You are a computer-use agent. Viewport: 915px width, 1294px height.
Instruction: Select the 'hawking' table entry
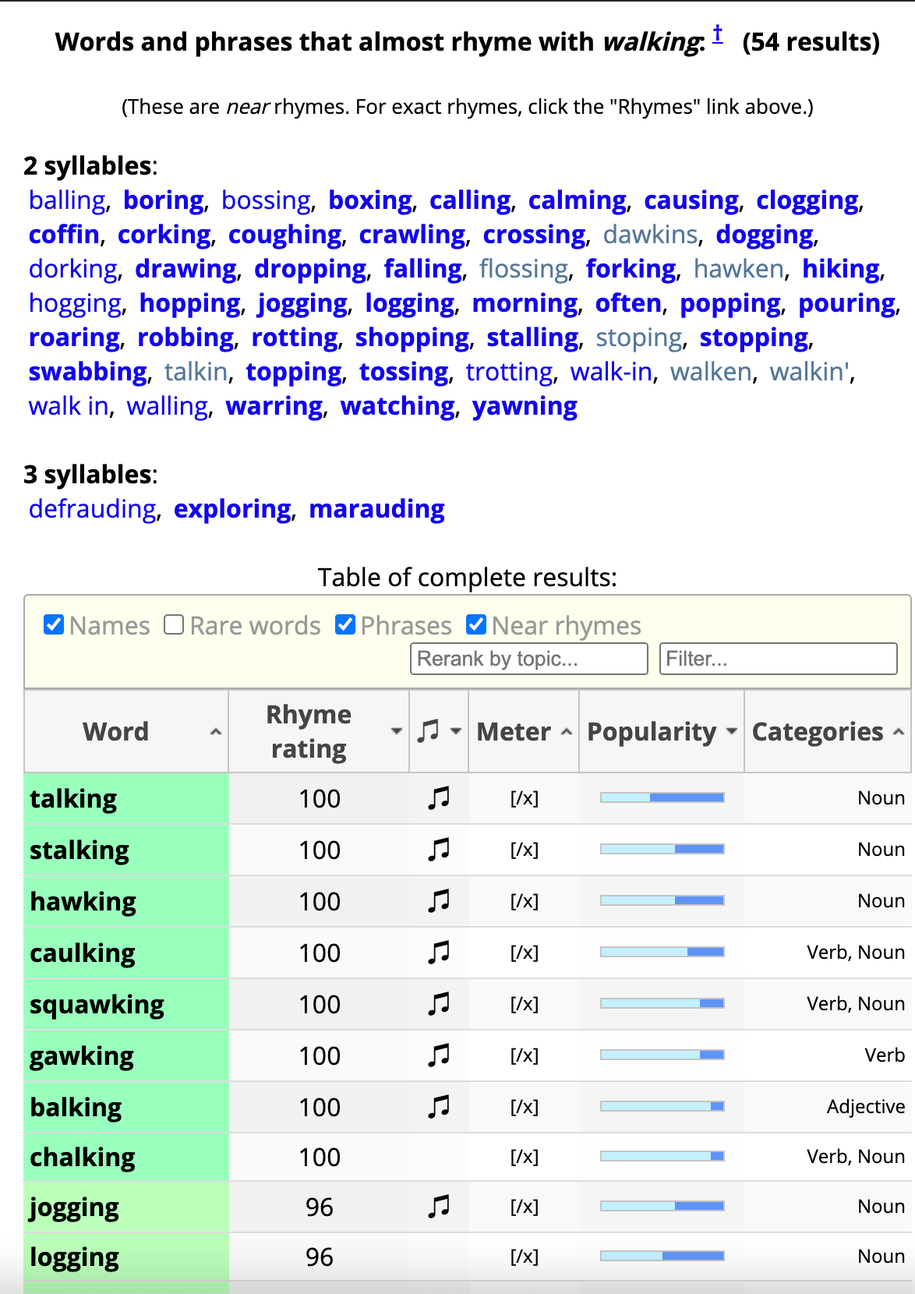coord(83,902)
